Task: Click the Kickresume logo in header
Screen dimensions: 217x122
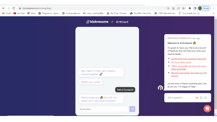Action: 97,22
